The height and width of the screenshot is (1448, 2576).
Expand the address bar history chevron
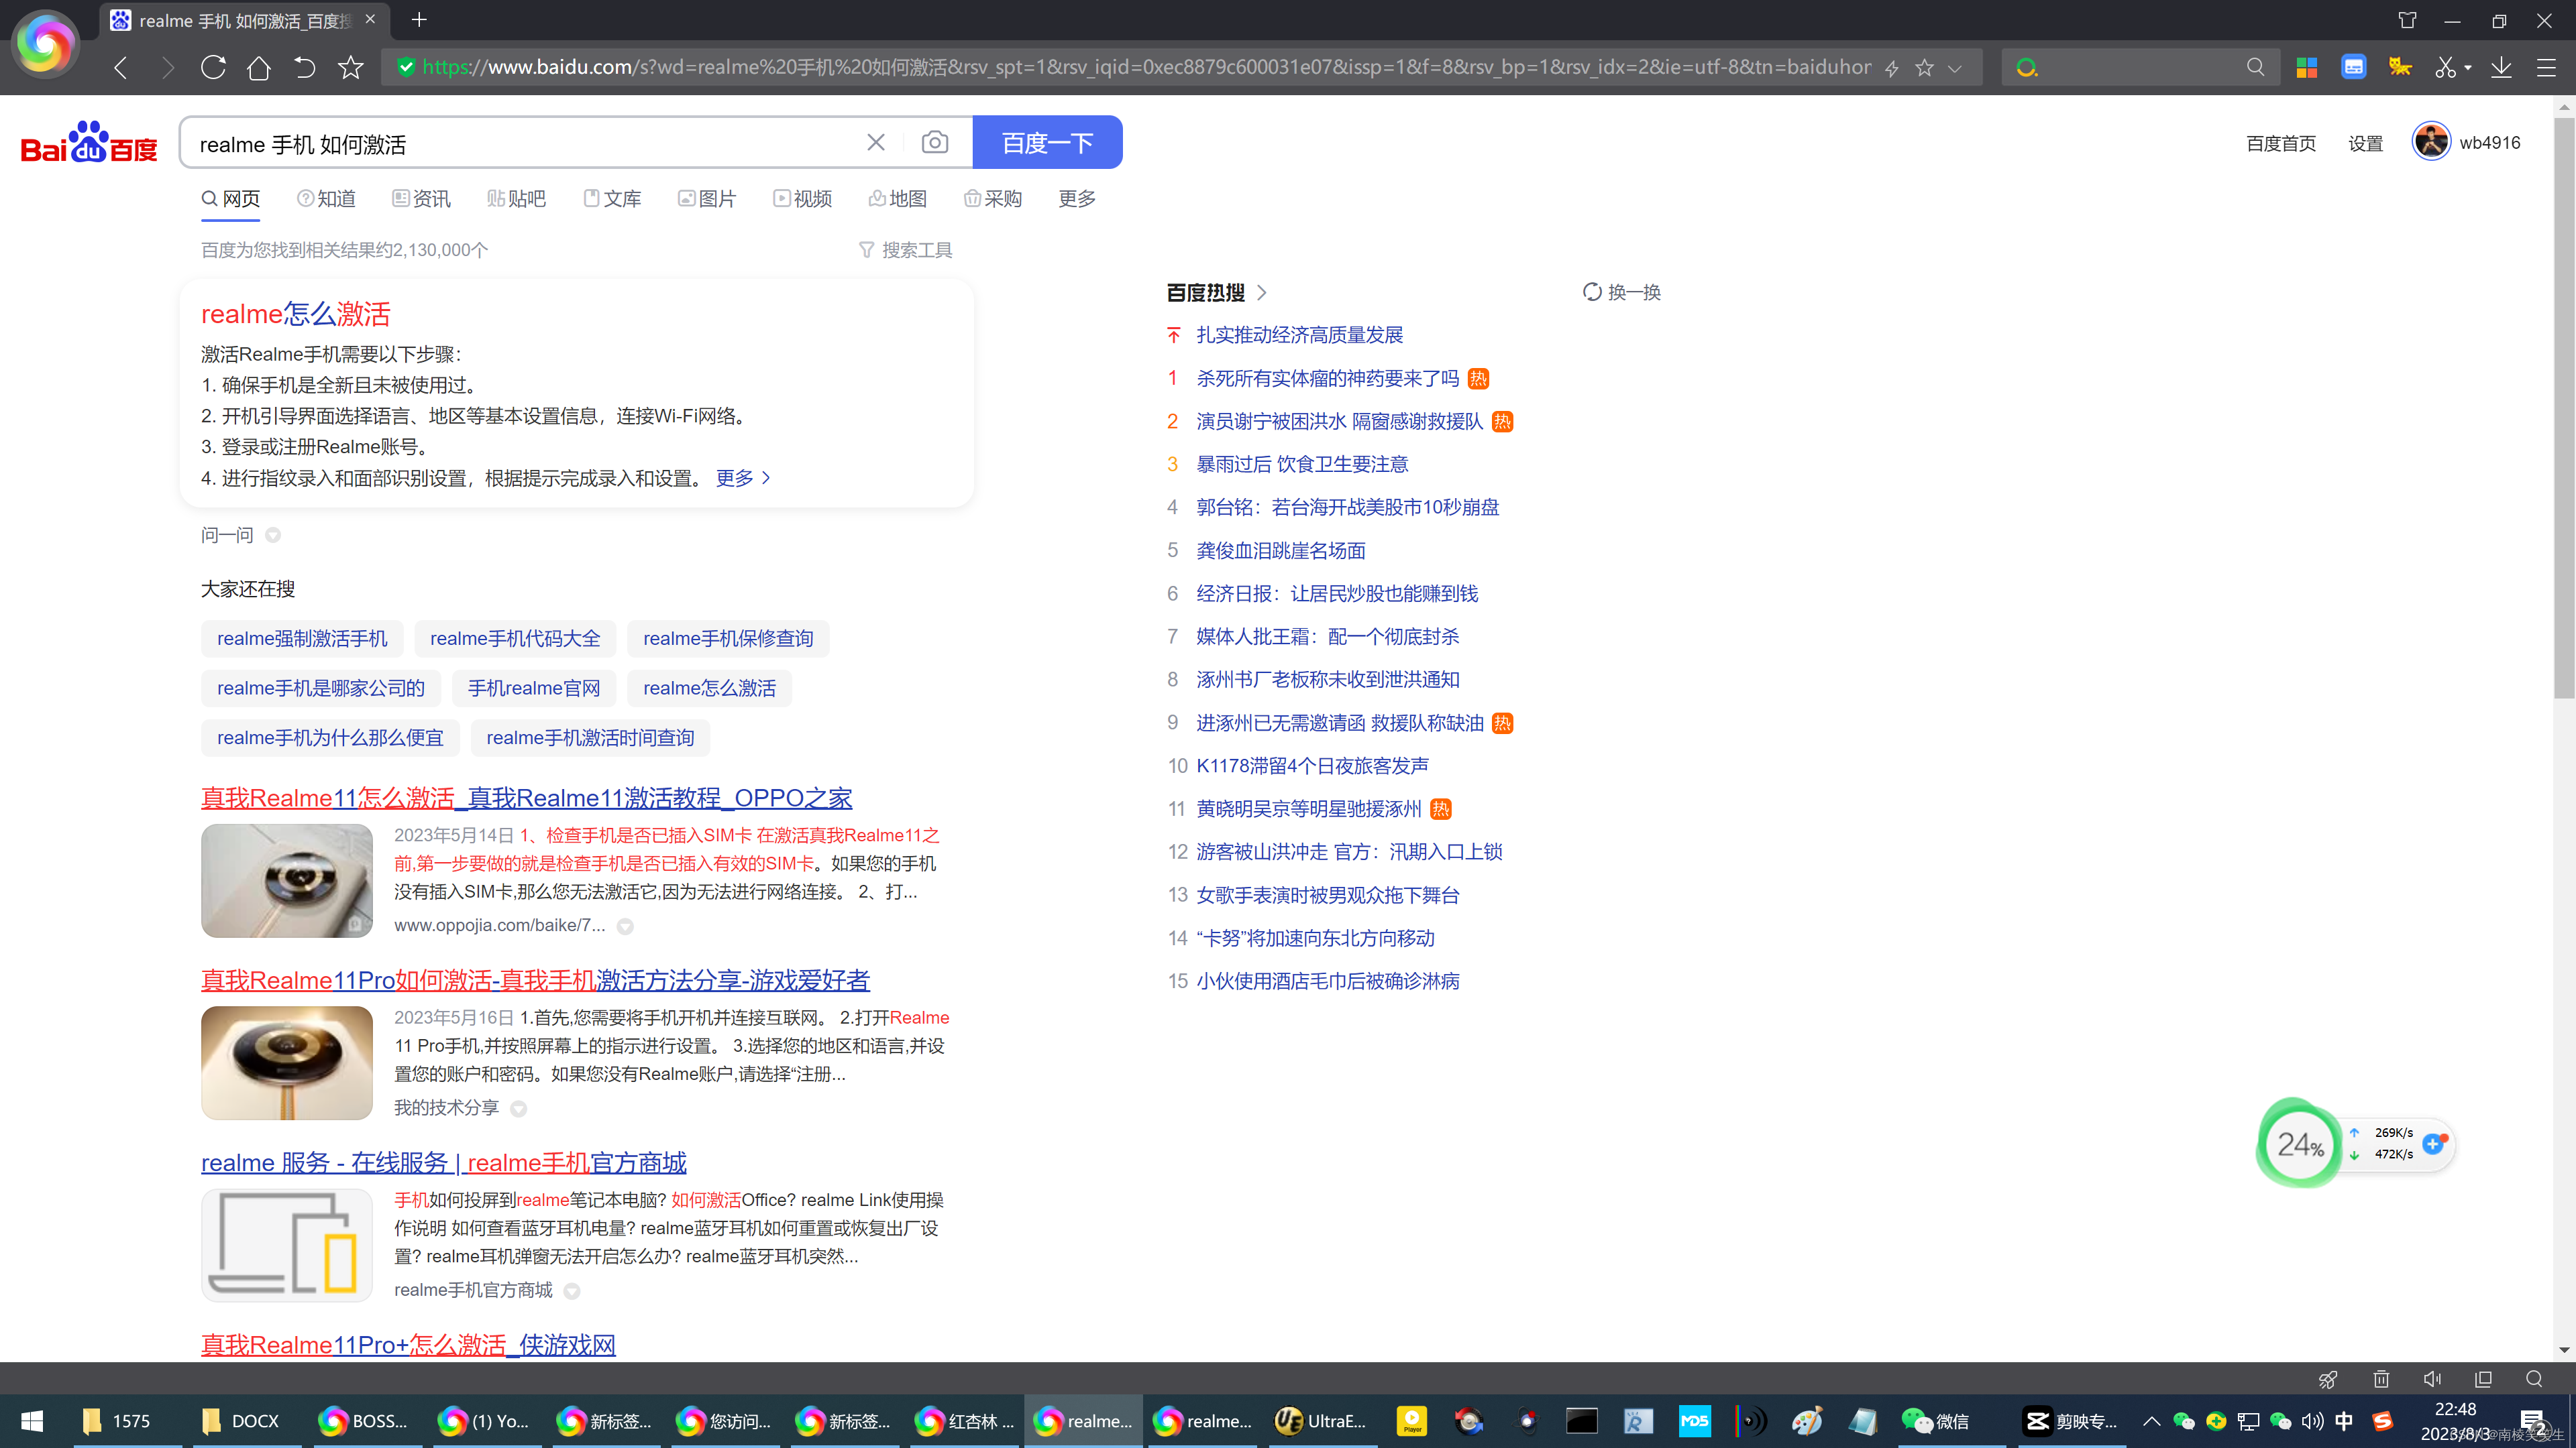coord(1955,68)
